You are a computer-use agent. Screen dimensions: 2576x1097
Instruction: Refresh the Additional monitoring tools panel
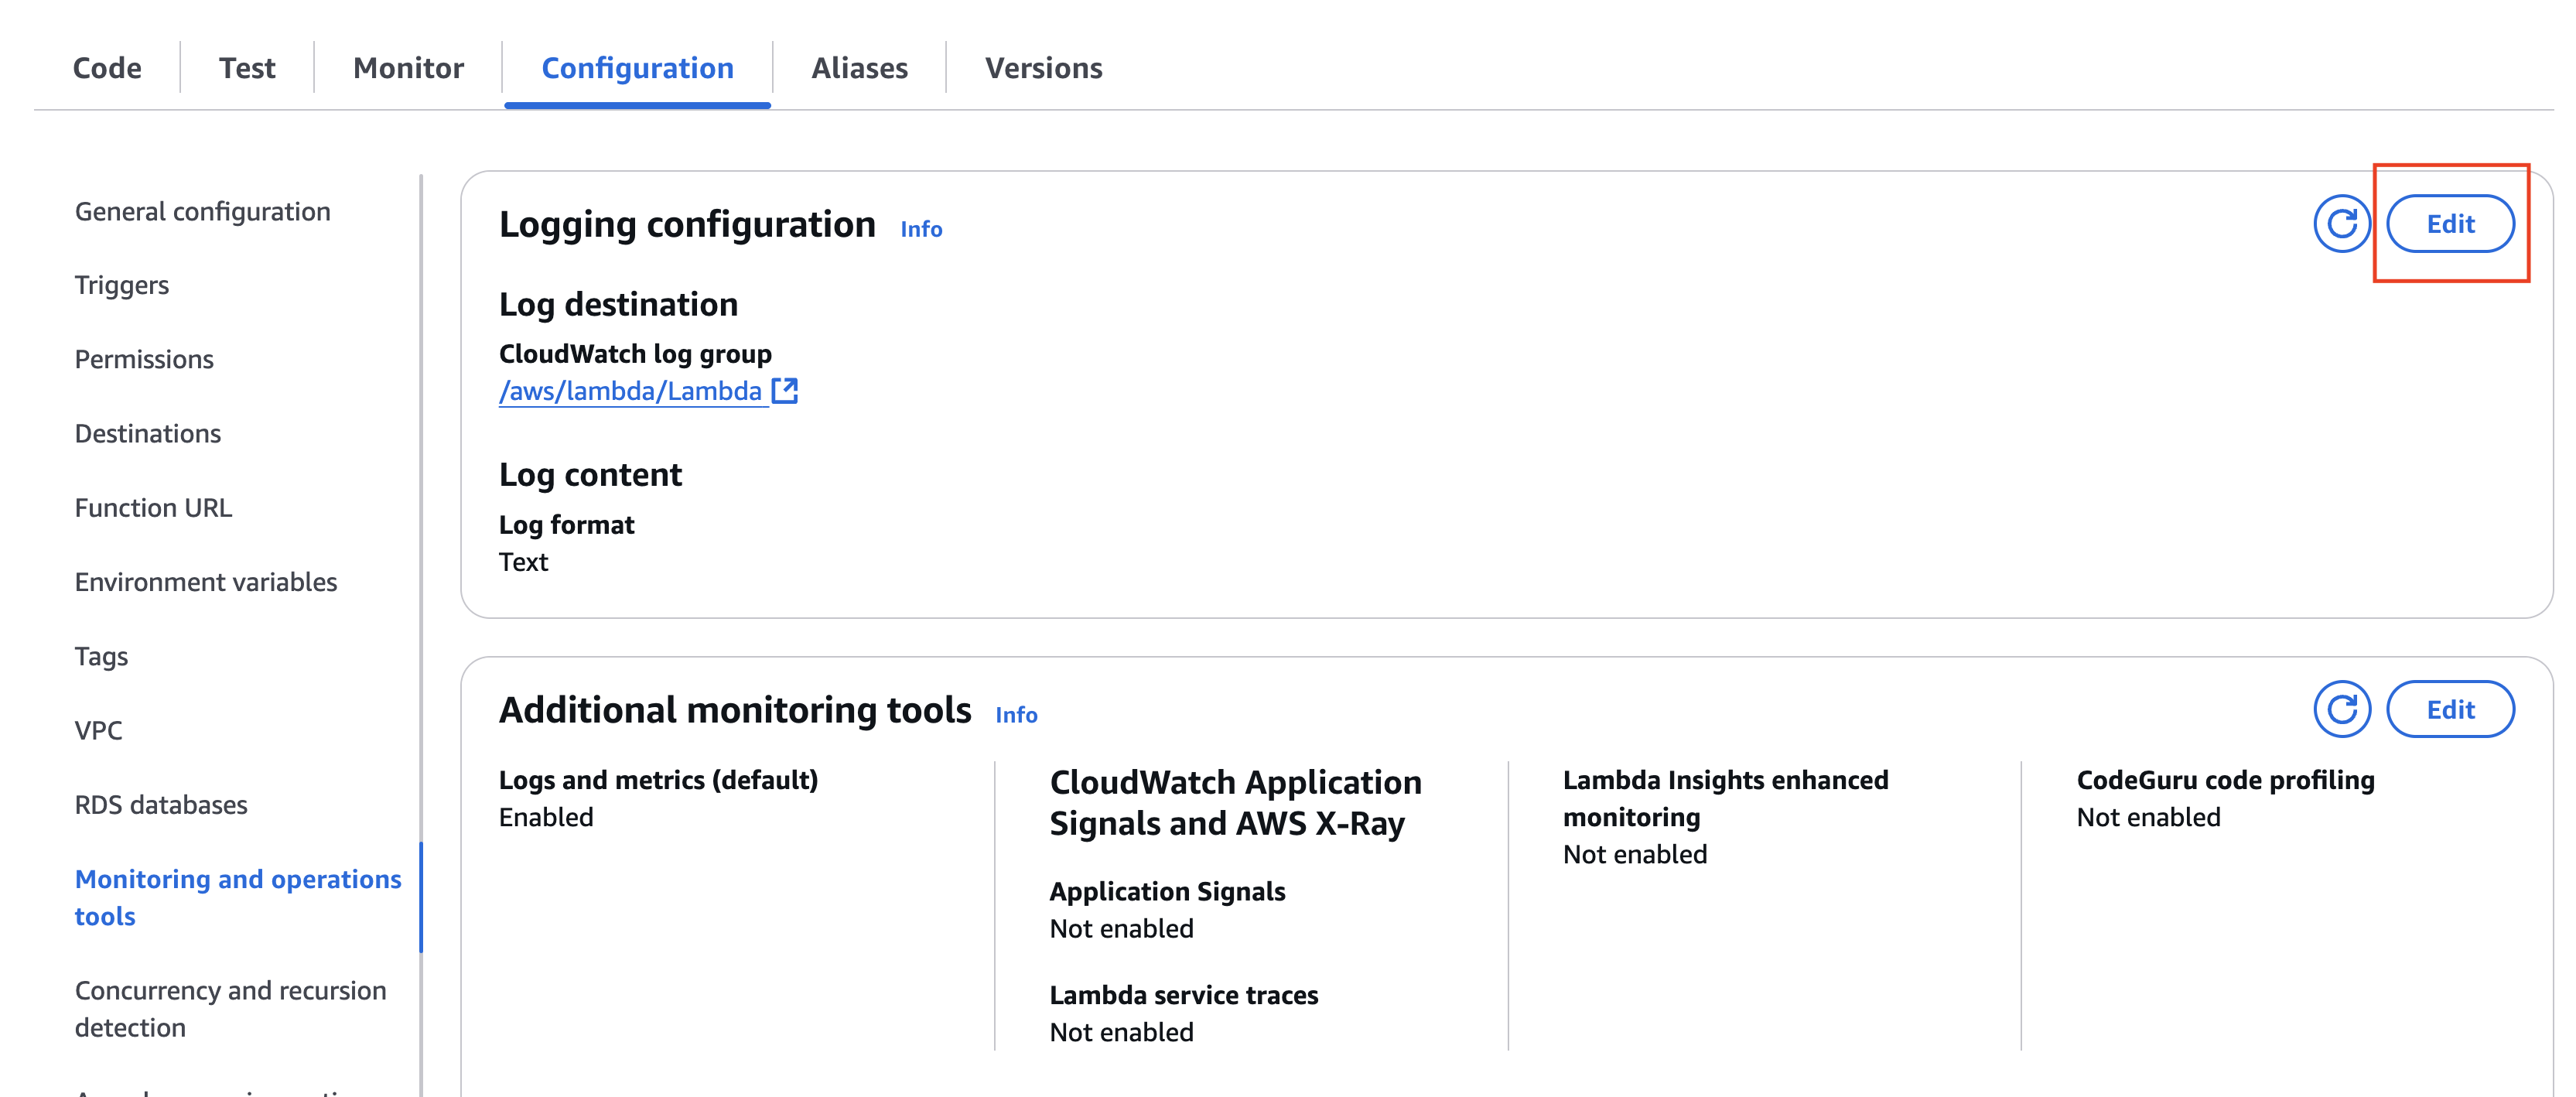pyautogui.click(x=2341, y=709)
